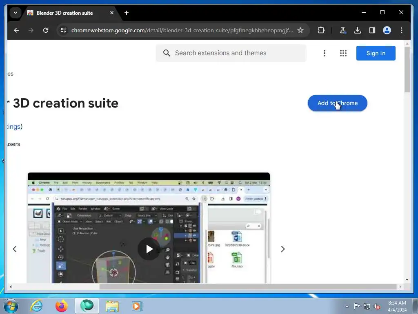Bookmark this page with the star icon

coord(300,30)
